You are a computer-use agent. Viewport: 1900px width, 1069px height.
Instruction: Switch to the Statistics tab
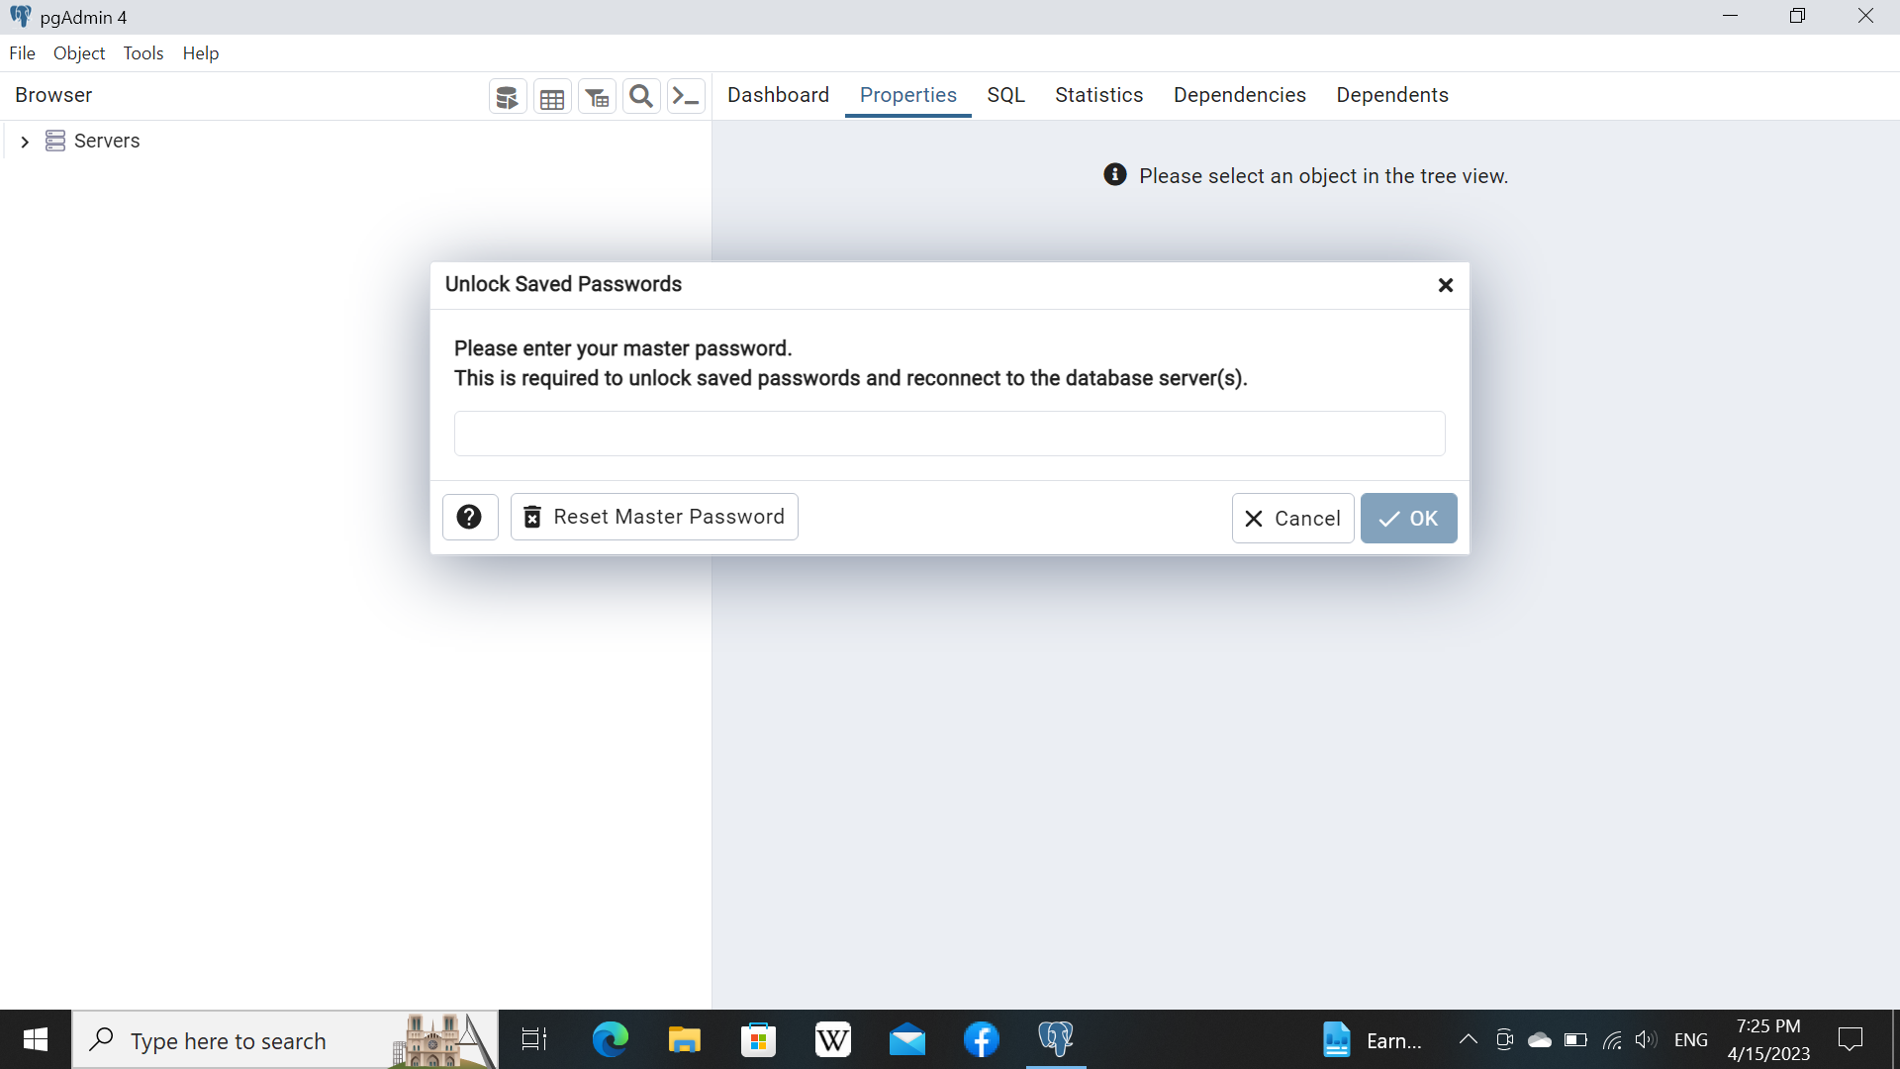(1098, 95)
